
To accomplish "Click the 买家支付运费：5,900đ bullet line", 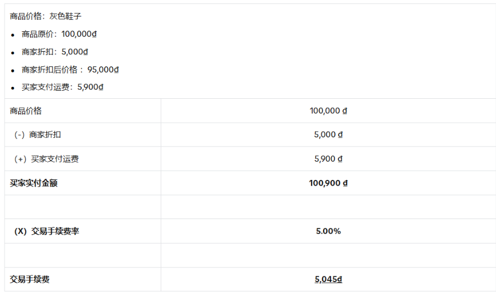I will coord(63,87).
